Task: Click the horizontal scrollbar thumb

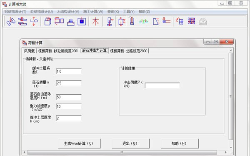Action: click(x=122, y=152)
